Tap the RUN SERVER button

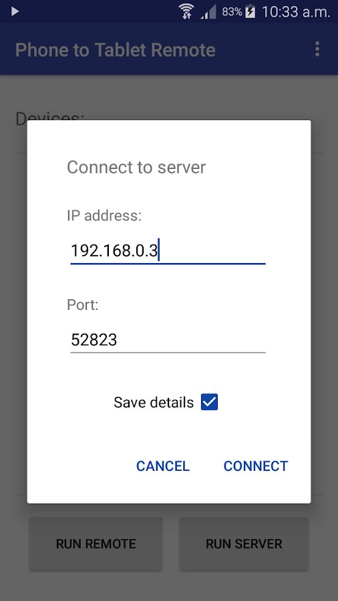(244, 544)
